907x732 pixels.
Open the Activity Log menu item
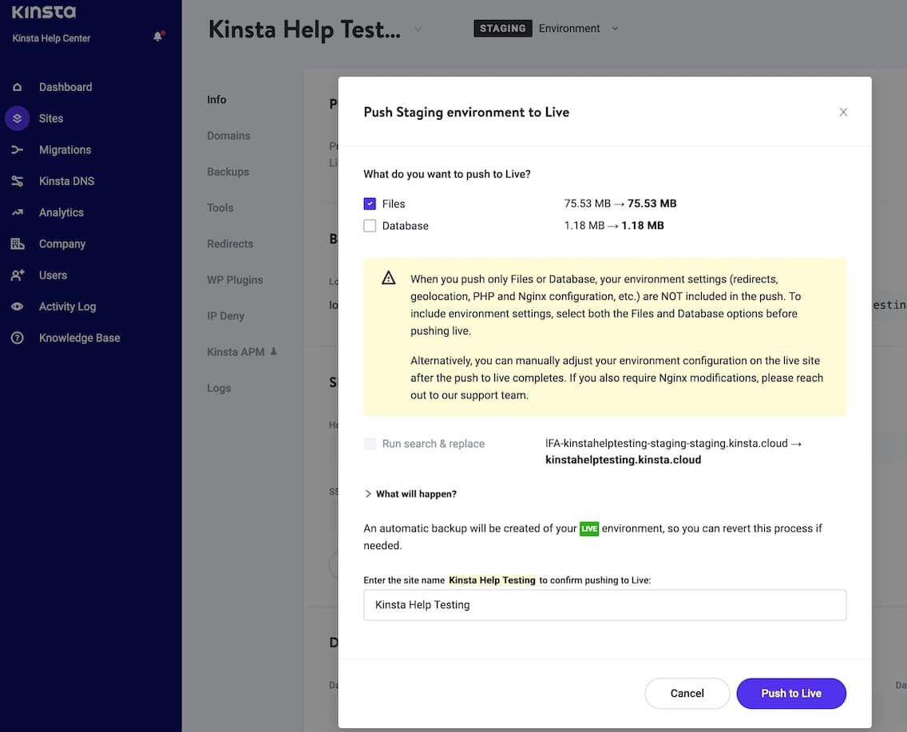click(67, 307)
